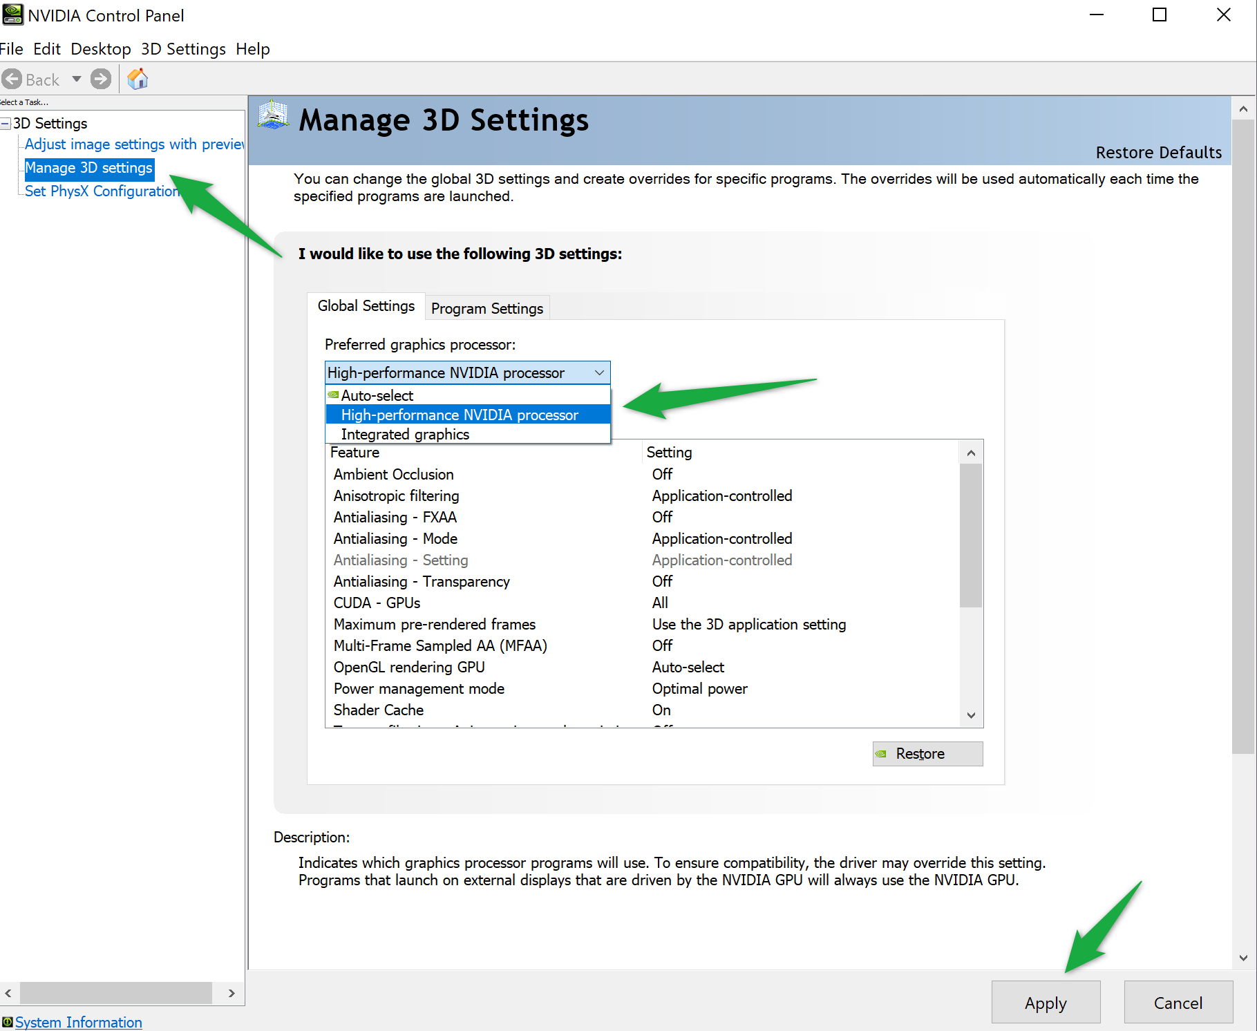
Task: Switch to the Program Settings tab
Action: coord(486,308)
